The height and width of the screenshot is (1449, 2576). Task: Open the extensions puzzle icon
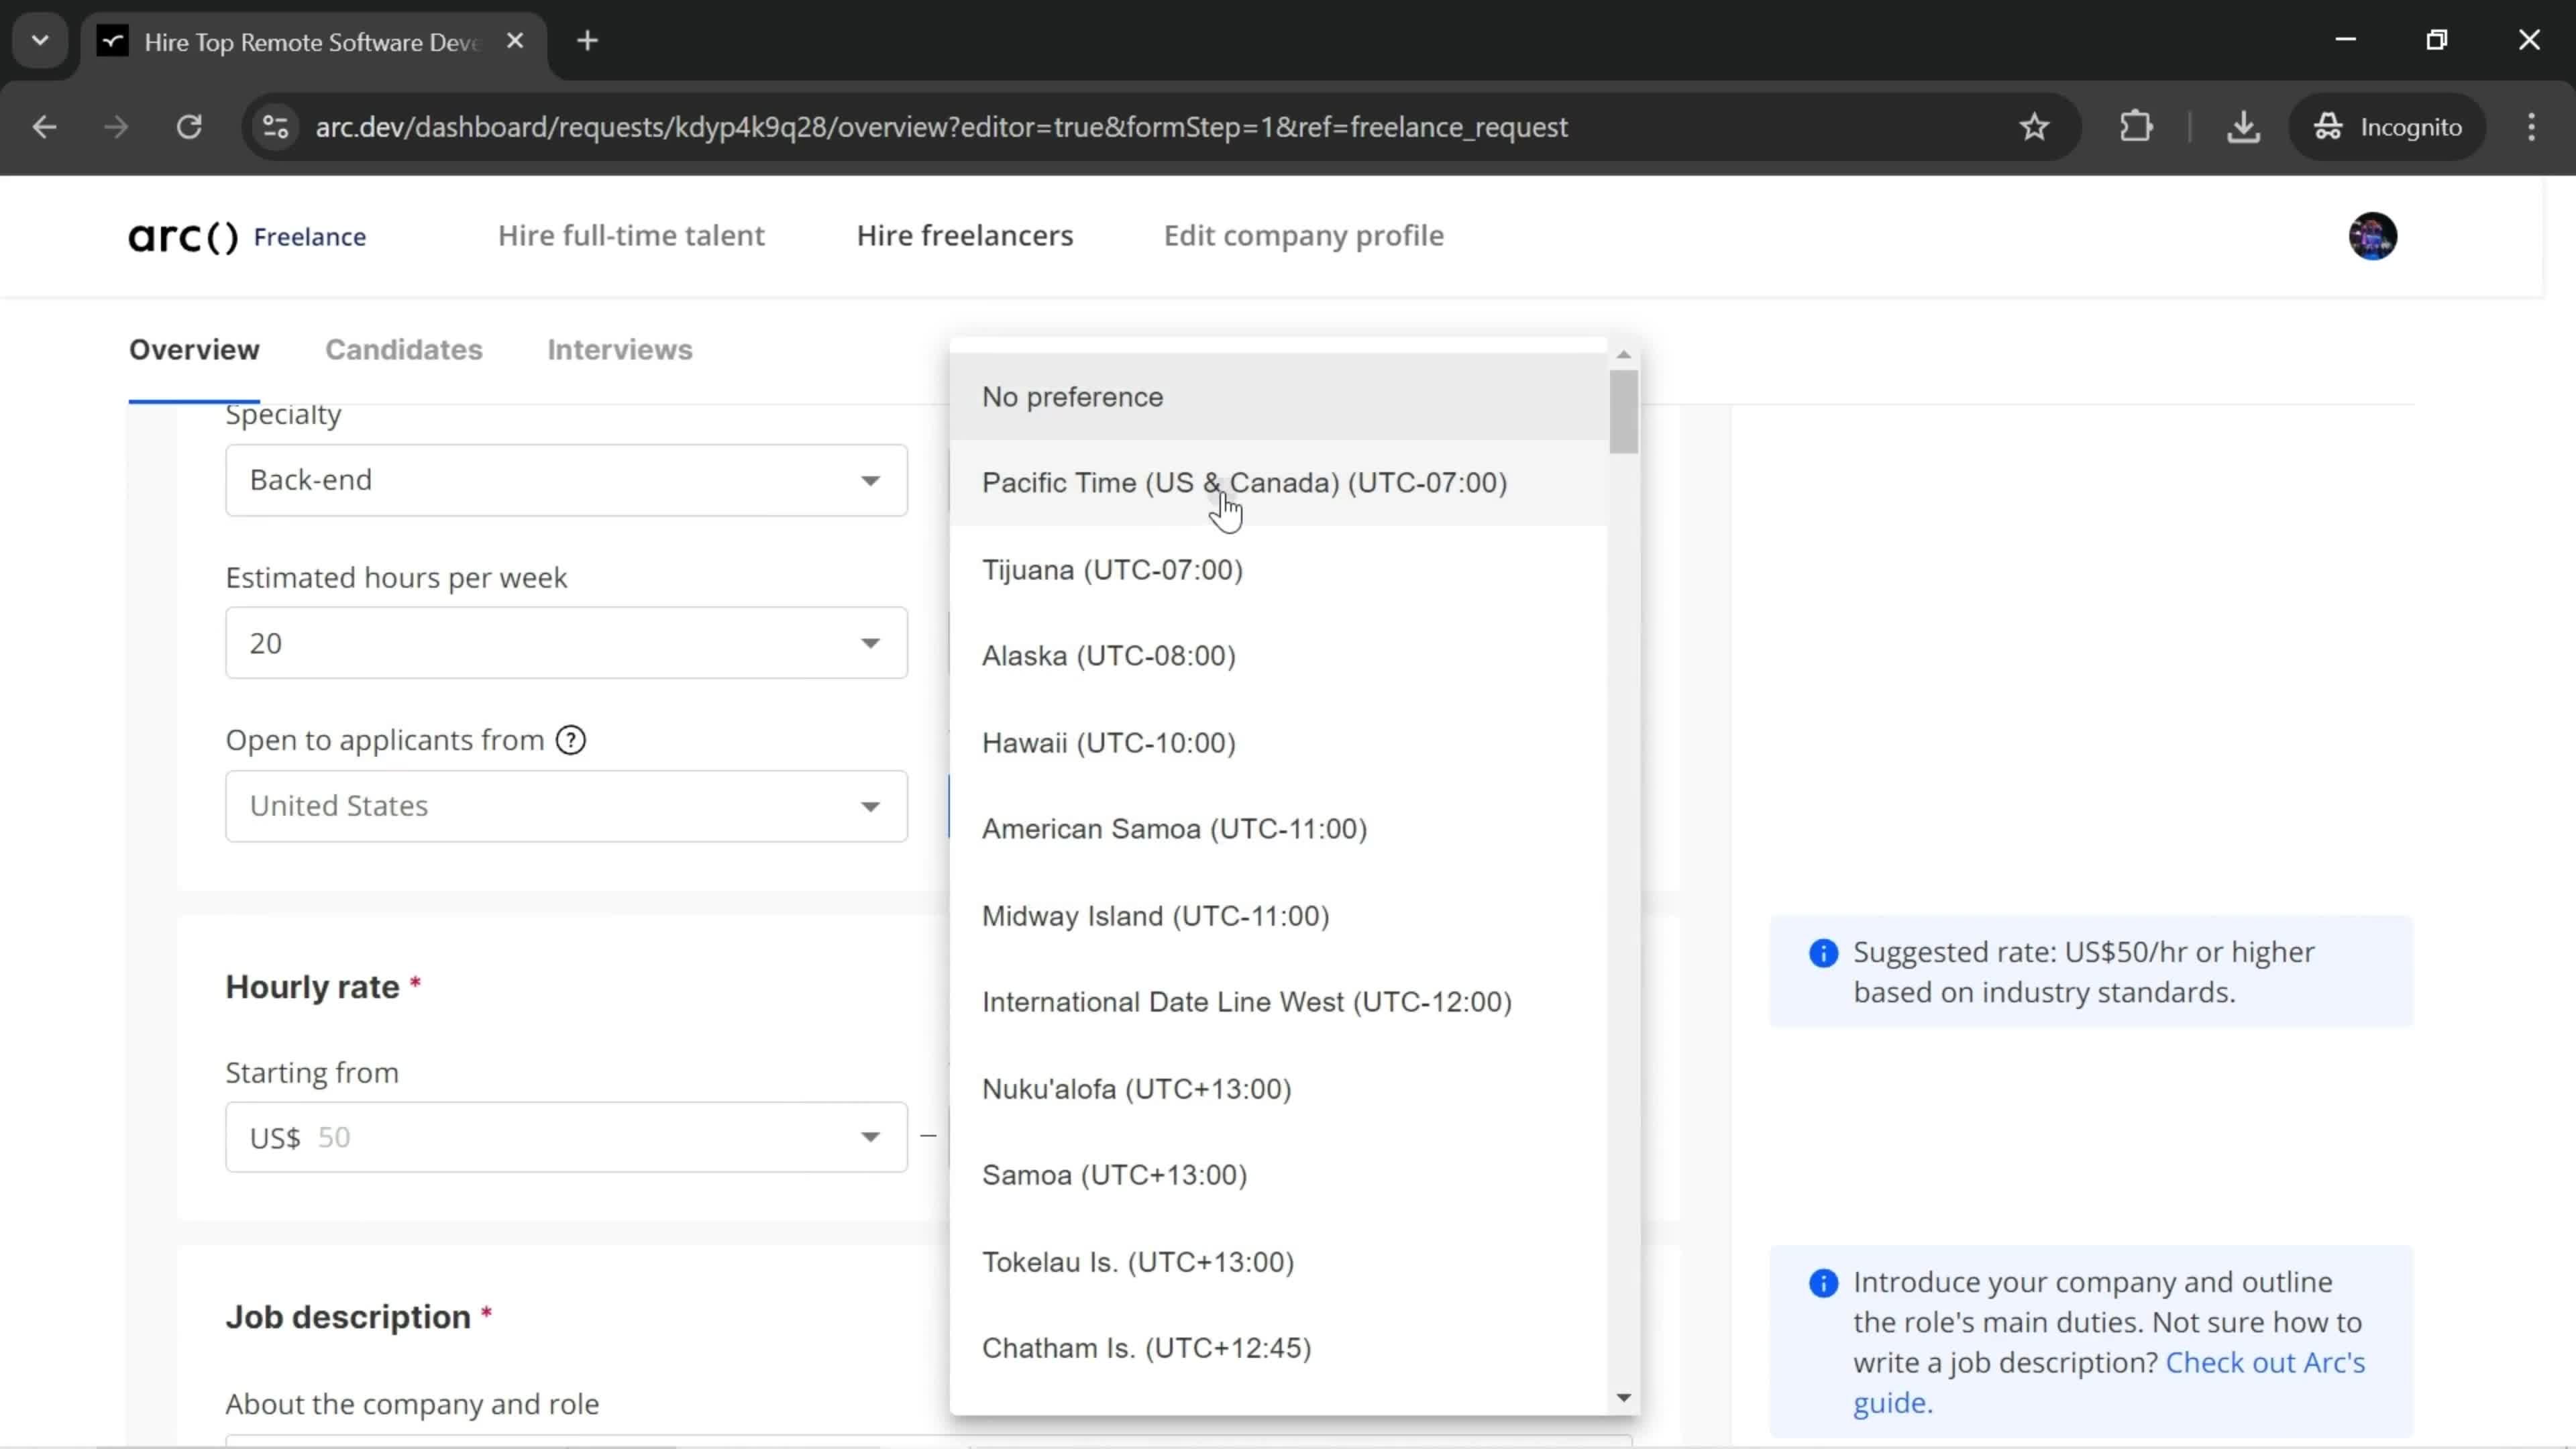coord(2135,127)
